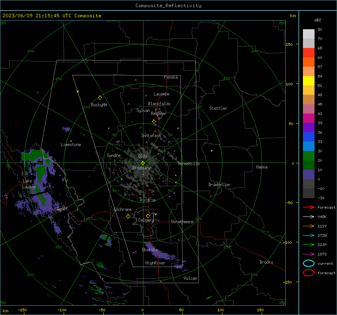337x315 pixels.
Task: Click the Airdrie town label
Action: (x=148, y=200)
